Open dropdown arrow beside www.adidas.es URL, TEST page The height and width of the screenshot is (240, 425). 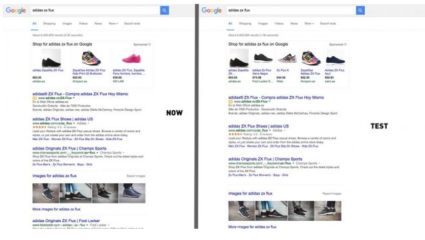(x=270, y=101)
